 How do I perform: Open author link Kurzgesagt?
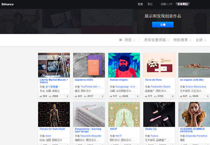(126, 86)
